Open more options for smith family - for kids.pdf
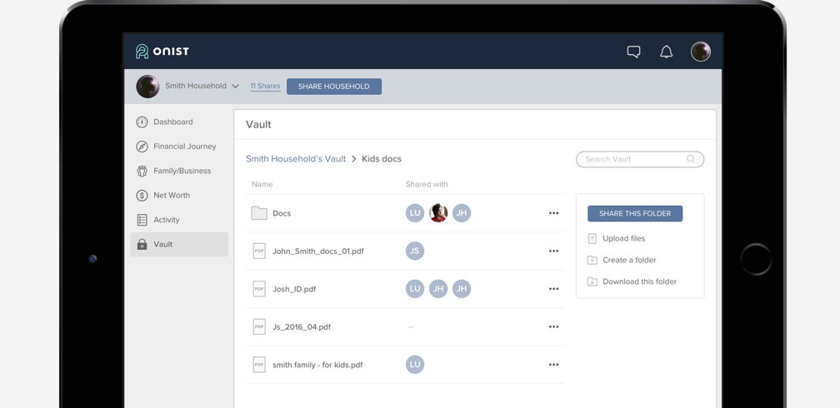Screen dimensions: 840x408 553,365
